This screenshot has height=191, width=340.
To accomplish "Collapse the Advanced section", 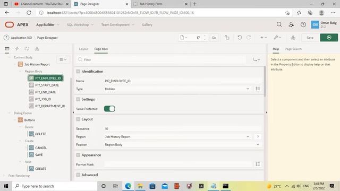I will click(x=78, y=175).
